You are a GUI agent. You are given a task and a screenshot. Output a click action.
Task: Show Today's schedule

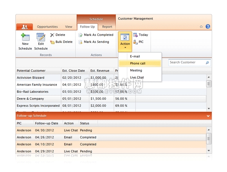pyautogui.click(x=141, y=35)
